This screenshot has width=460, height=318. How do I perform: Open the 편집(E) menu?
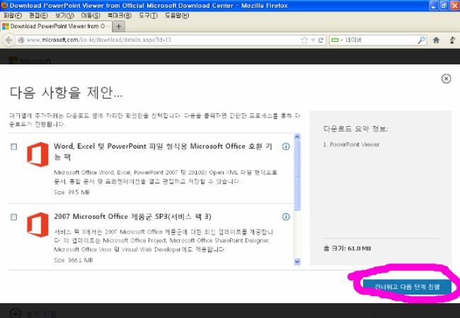[x=38, y=16]
